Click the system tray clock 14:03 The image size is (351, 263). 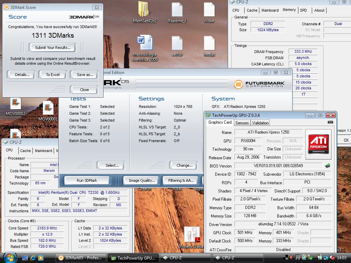[x=342, y=258]
